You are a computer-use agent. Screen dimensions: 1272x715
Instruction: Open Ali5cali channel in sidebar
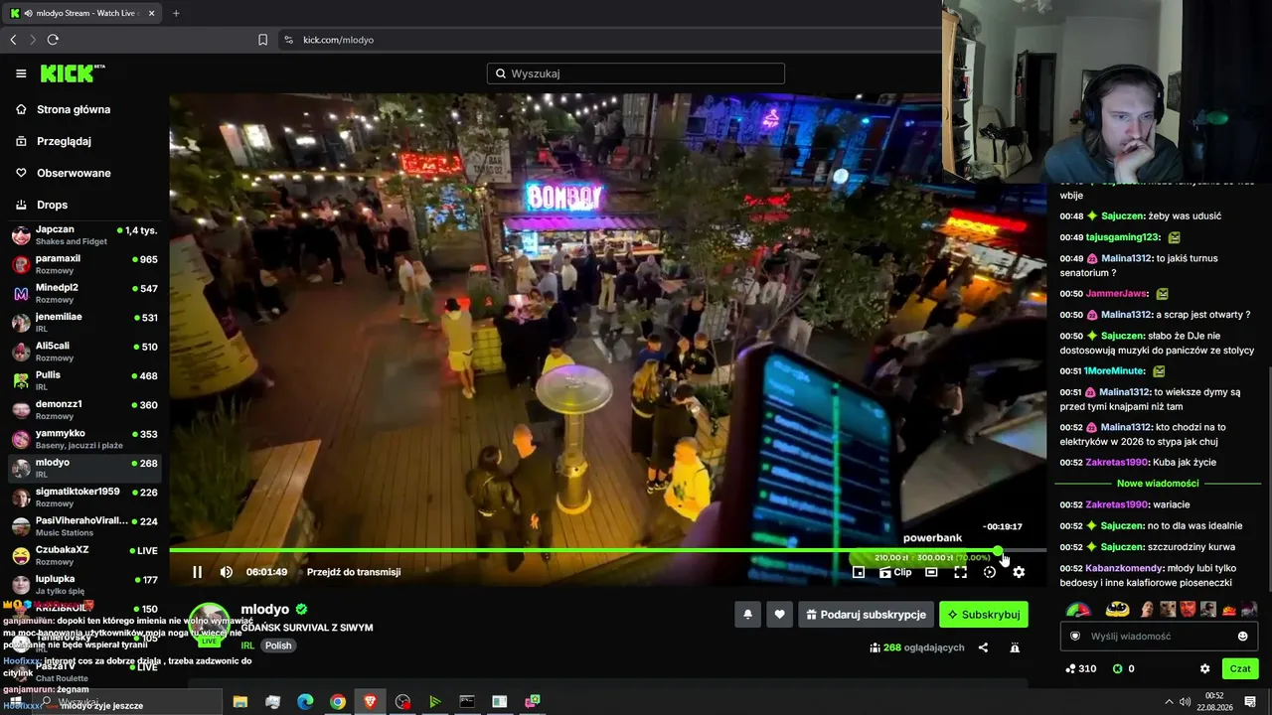(83, 352)
